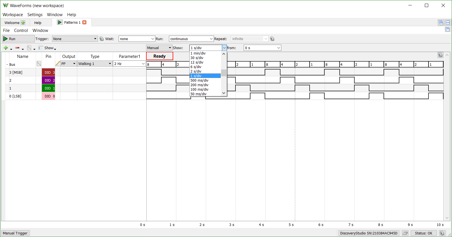
Task: Click the DiscoveryStudio device serial button
Action: click(369, 233)
